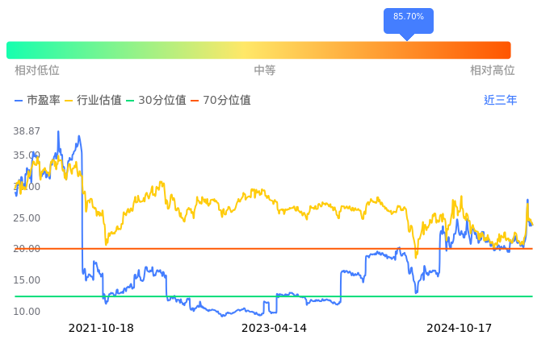The width and height of the screenshot is (554, 356).
Task: Click the 2023-04-14 date axis label
Action: pyautogui.click(x=275, y=329)
